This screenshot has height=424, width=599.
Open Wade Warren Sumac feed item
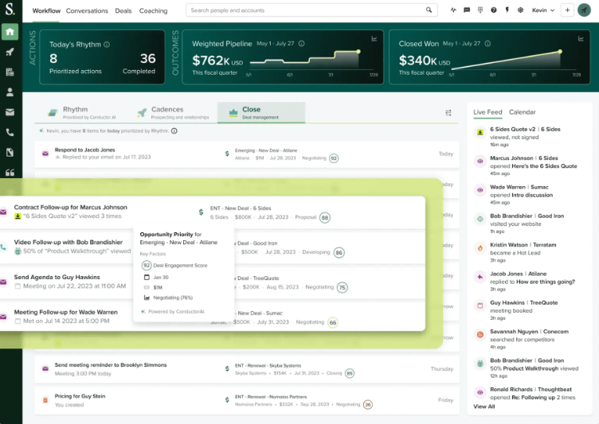click(x=529, y=195)
